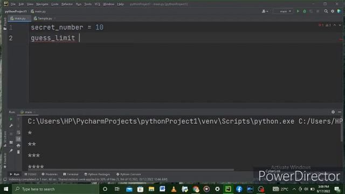Screen dimensions: 345x194
Task: Toggle soft-wrap in Run console
Action: point(18,133)
